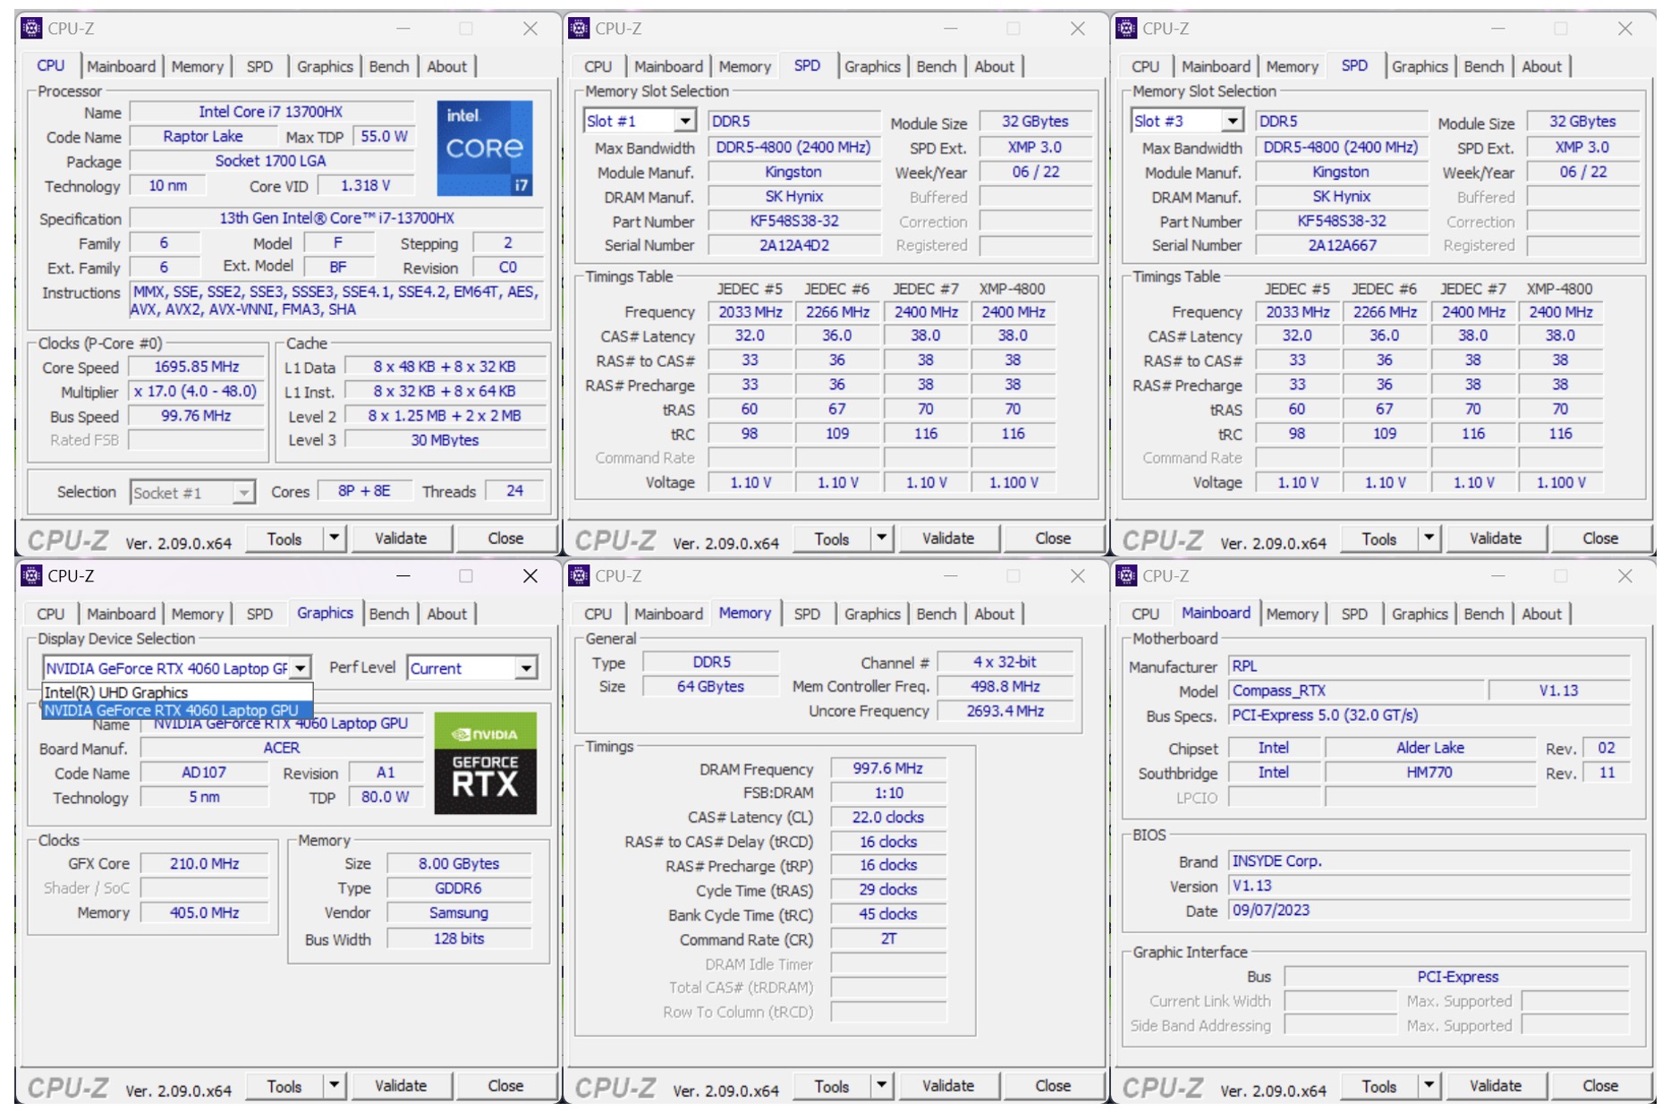
Task: Click the Core Speed value 1695.85 MHz
Action: (197, 367)
